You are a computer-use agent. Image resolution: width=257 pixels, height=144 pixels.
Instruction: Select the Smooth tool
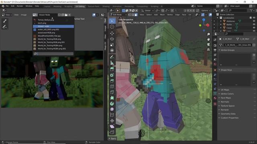pos(112,109)
